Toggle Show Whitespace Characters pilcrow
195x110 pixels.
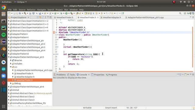click(x=94, y=13)
